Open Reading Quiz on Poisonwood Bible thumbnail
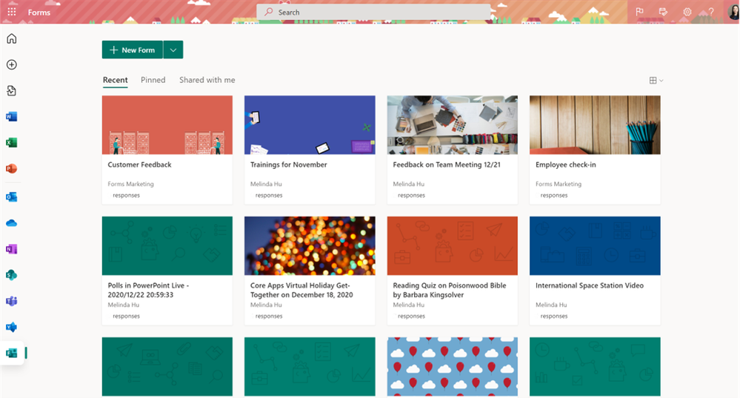740x398 pixels. pyautogui.click(x=452, y=245)
